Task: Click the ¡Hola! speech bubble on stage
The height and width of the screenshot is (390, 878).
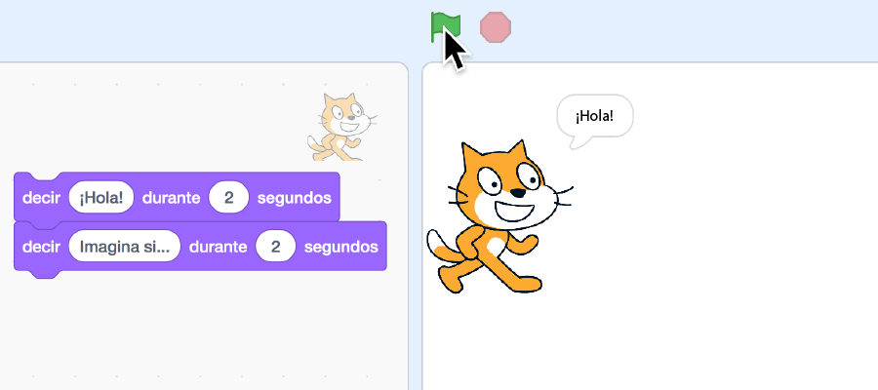Action: coord(595,116)
